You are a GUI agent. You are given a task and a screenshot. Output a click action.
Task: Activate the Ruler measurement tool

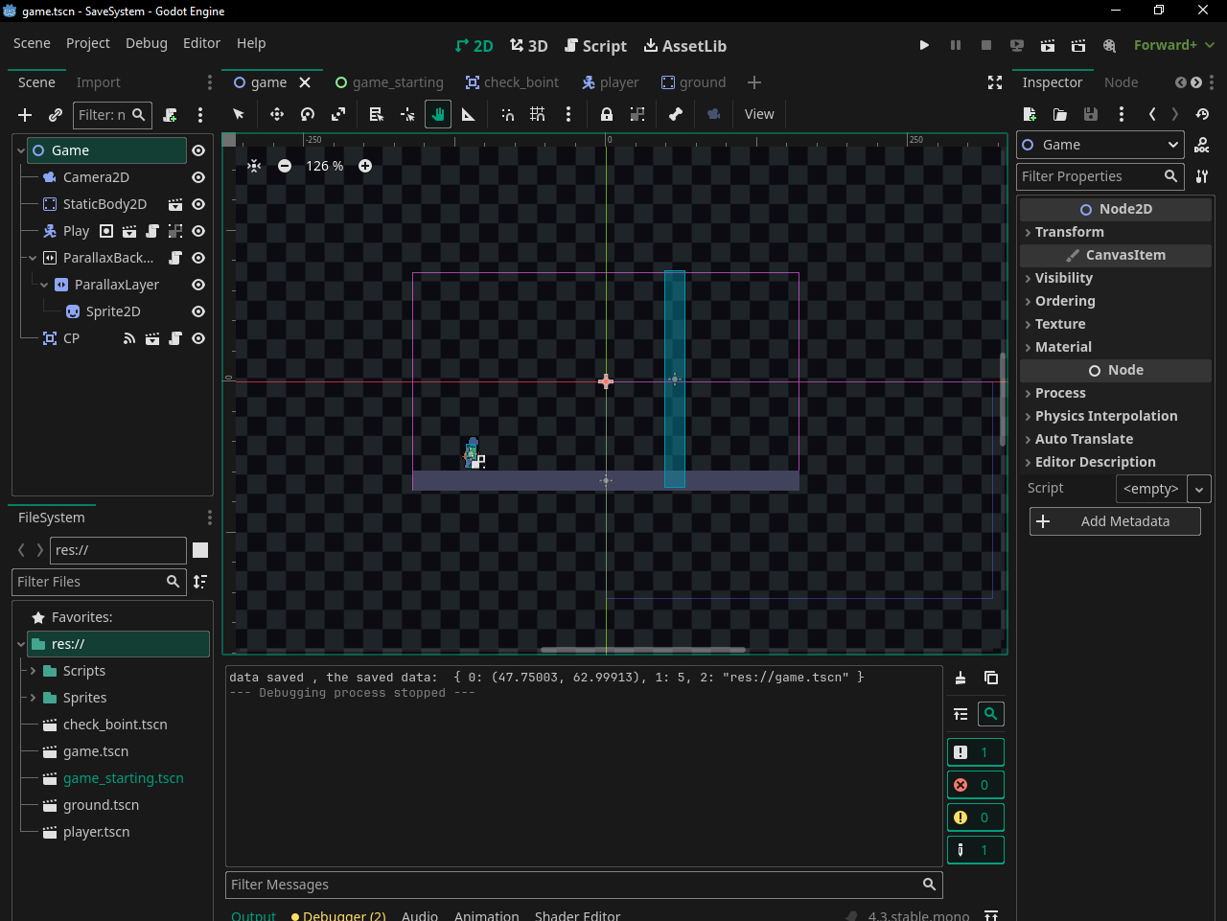[469, 114]
